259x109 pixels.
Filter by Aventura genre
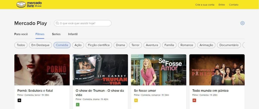coord(152,45)
